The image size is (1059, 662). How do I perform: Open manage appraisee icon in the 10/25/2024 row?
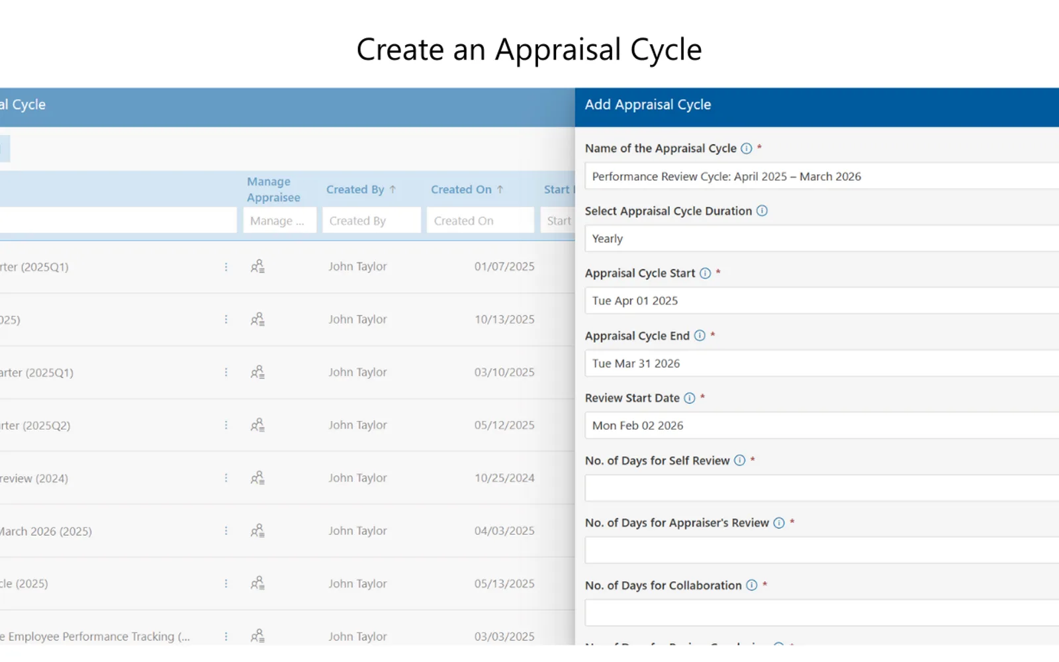point(257,478)
